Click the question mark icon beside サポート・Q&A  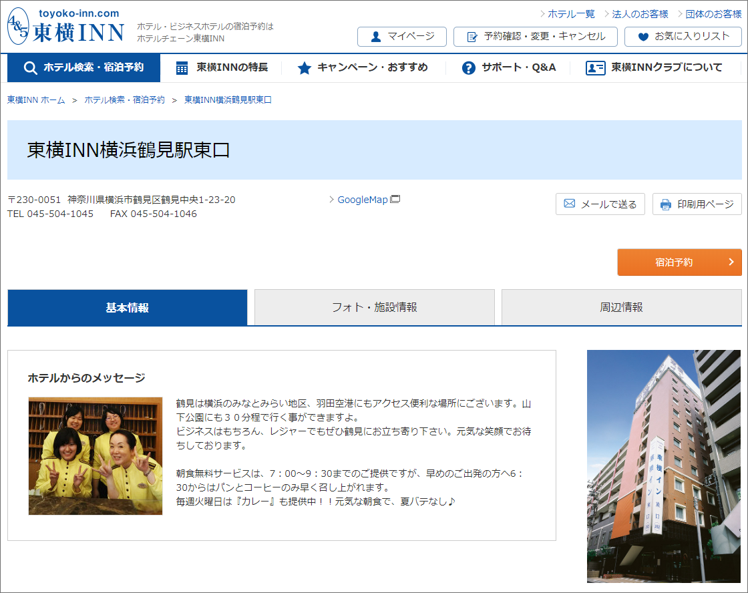[x=468, y=68]
